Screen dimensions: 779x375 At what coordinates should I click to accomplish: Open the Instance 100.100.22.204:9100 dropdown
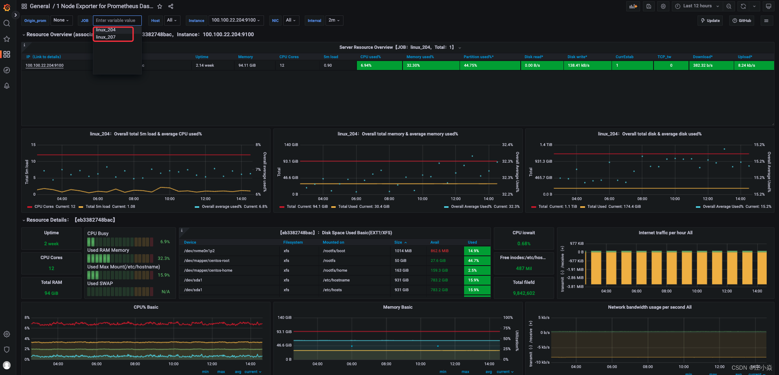(236, 20)
